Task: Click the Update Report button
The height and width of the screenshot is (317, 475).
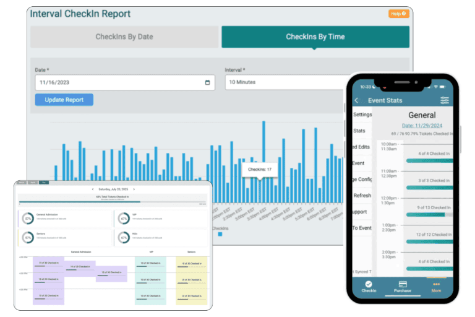Action: click(64, 100)
